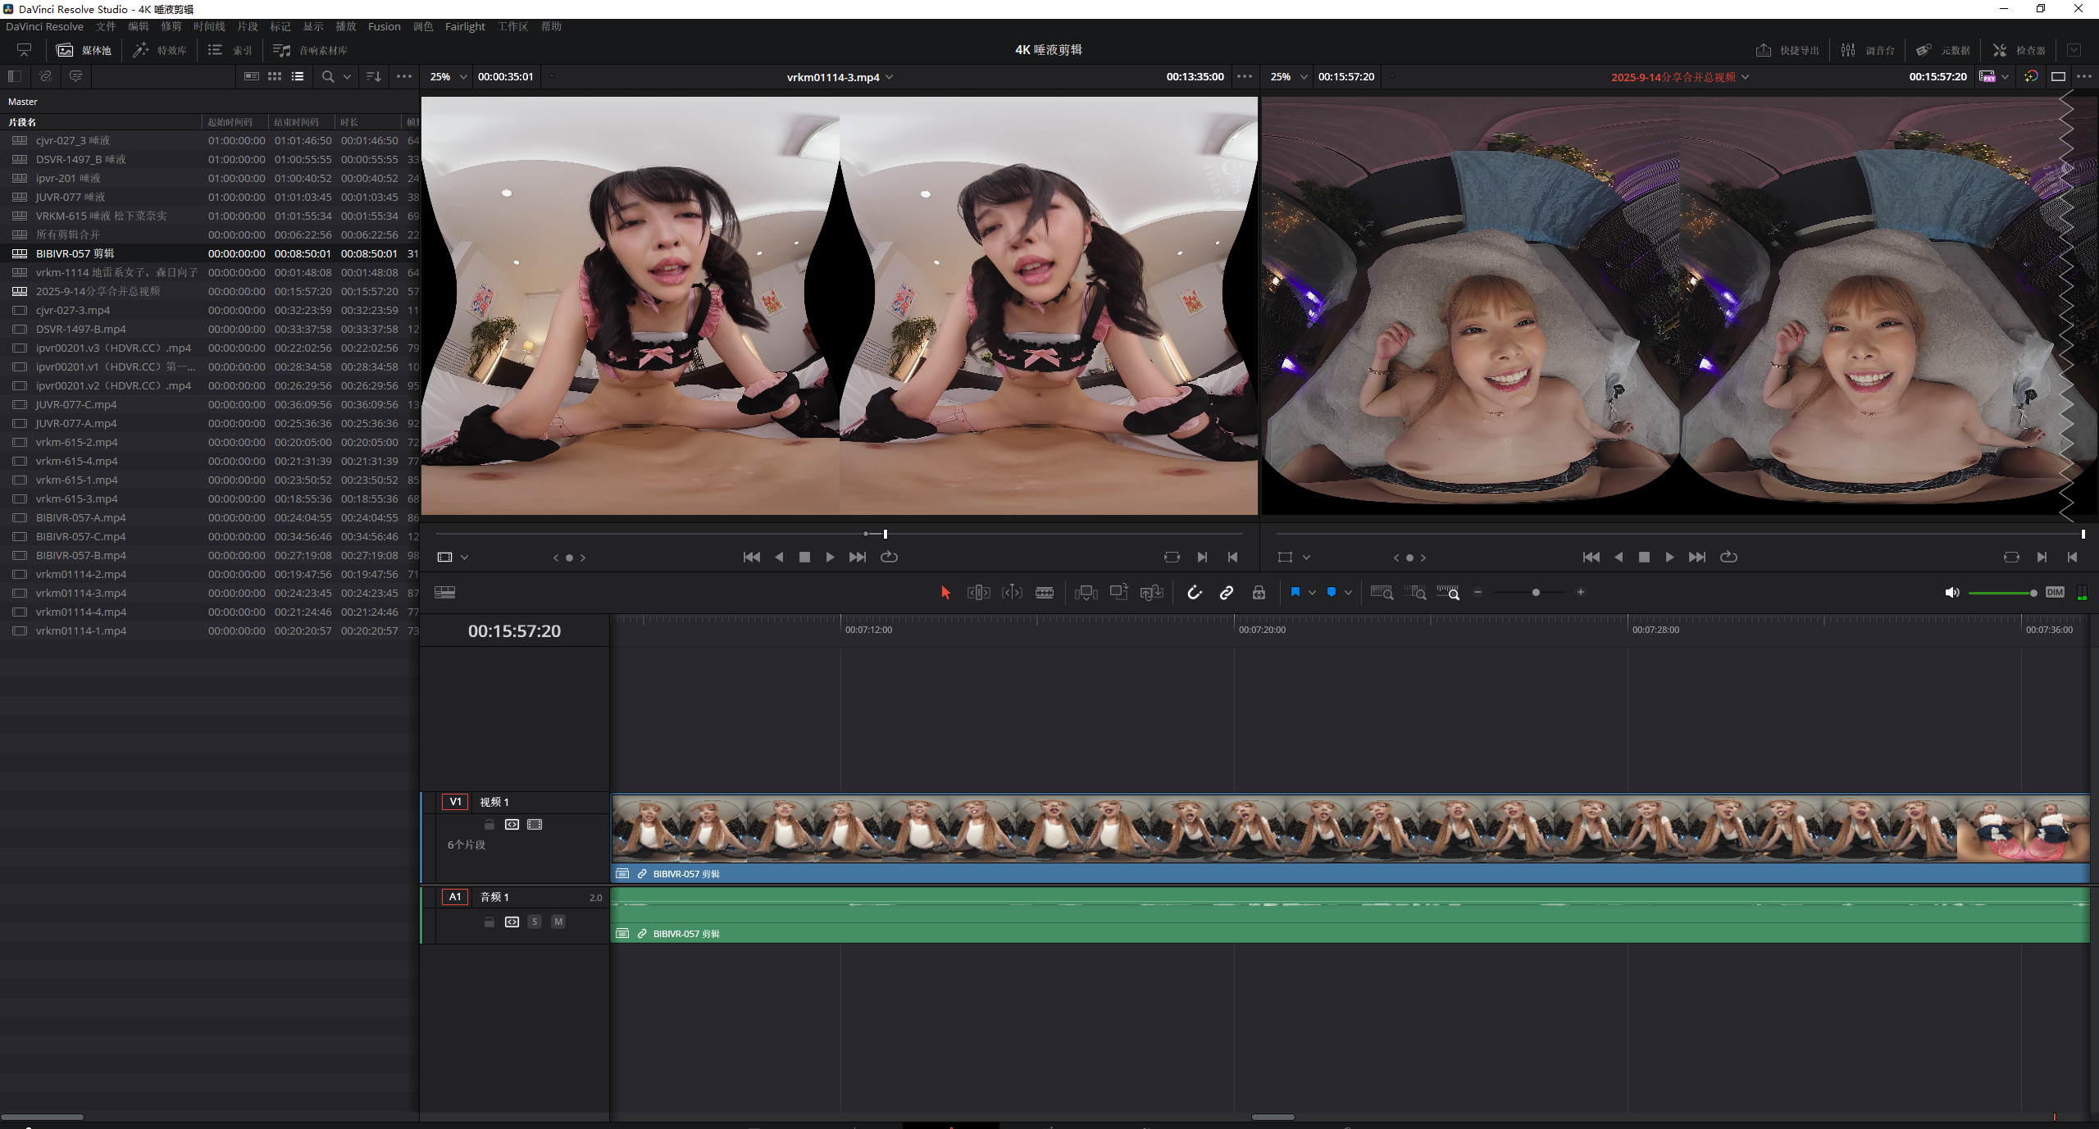Select the Blade Edit Mode tool
The width and height of the screenshot is (2099, 1129).
tap(1045, 592)
